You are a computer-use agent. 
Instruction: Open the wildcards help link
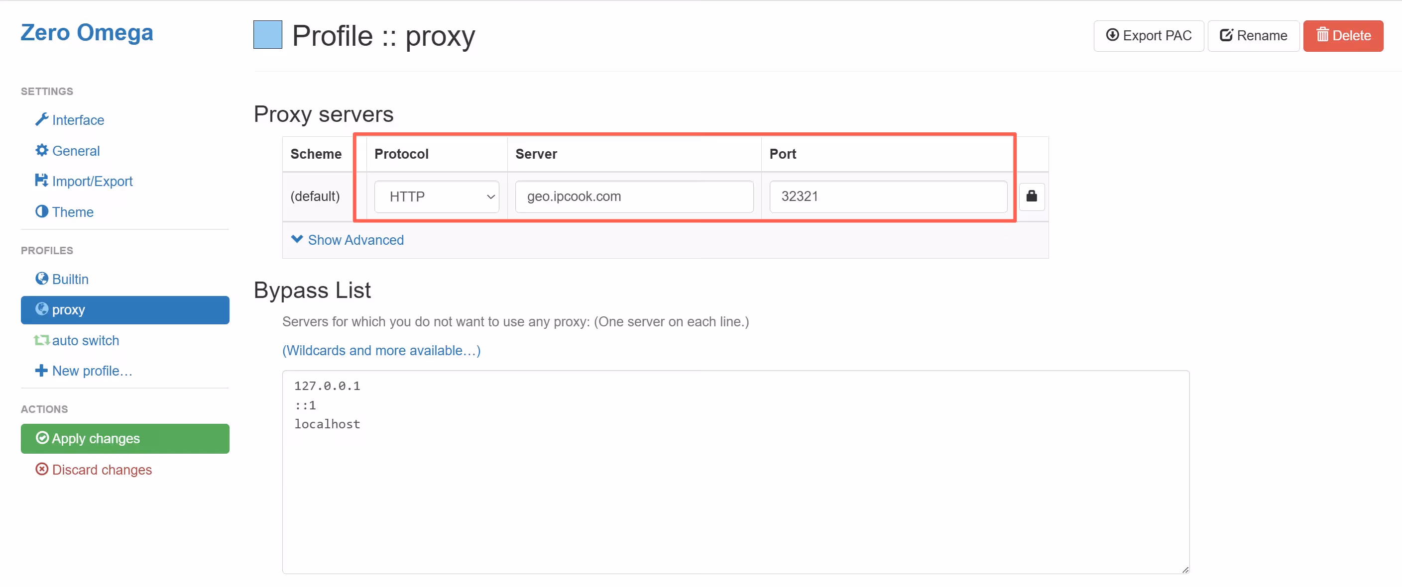pyautogui.click(x=381, y=350)
